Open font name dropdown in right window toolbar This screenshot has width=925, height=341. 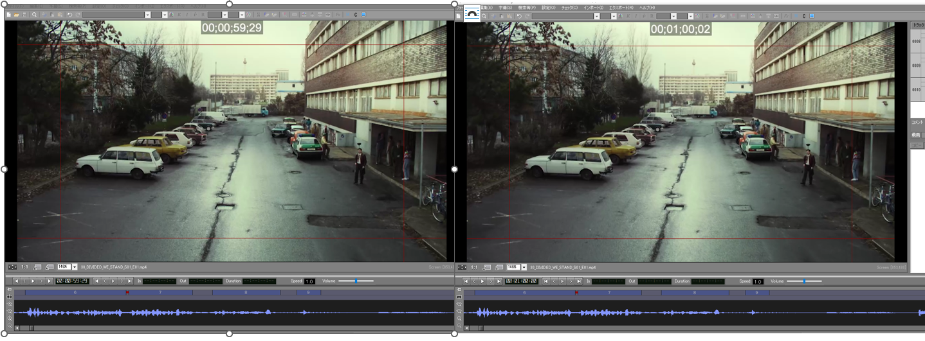(x=596, y=16)
